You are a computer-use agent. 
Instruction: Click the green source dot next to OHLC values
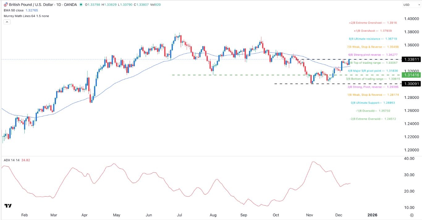click(x=81, y=5)
